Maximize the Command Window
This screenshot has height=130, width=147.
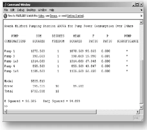click(137, 5)
